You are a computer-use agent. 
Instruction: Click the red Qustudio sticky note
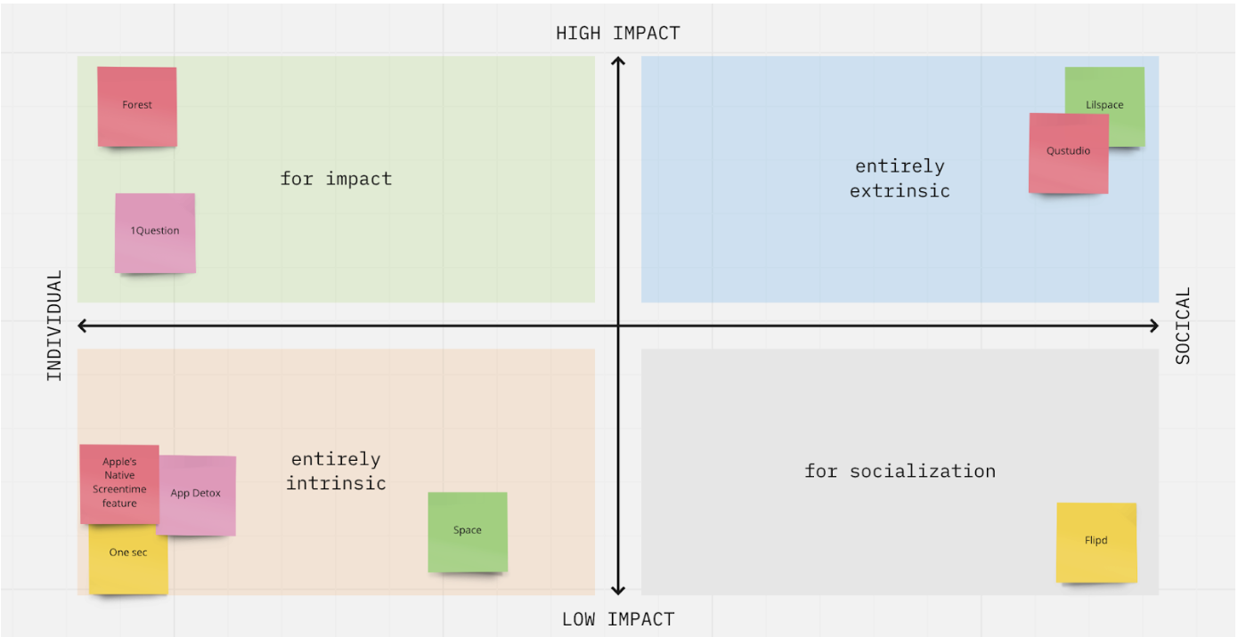coord(1068,153)
